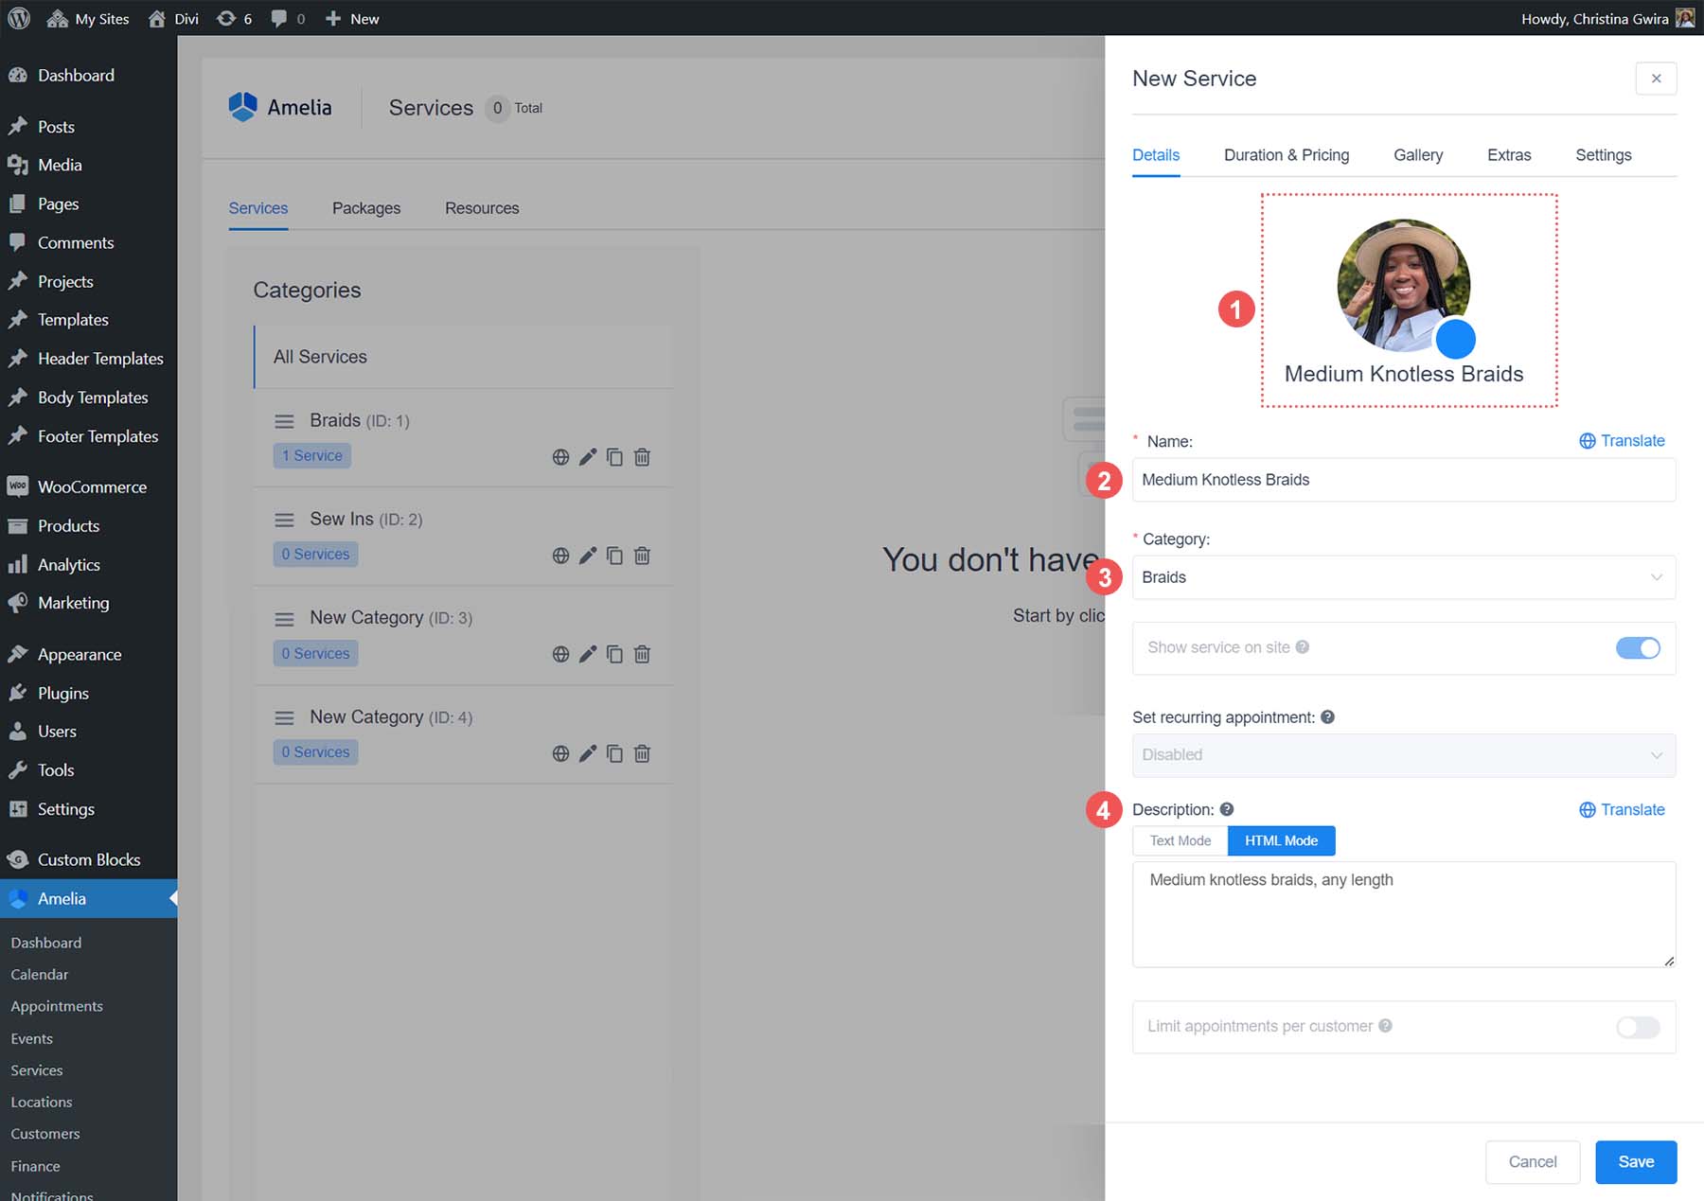Click the help icon next to Description label
The height and width of the screenshot is (1201, 1704).
1227,809
